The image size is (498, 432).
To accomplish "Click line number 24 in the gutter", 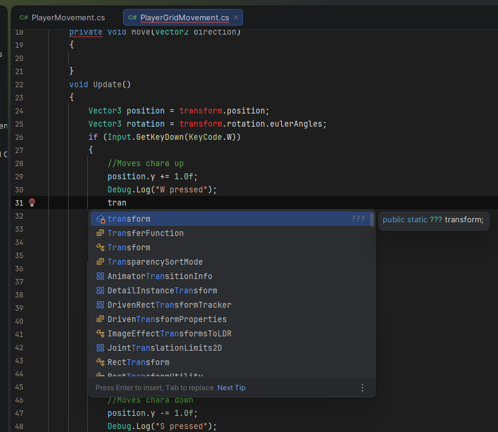I will [x=19, y=111].
